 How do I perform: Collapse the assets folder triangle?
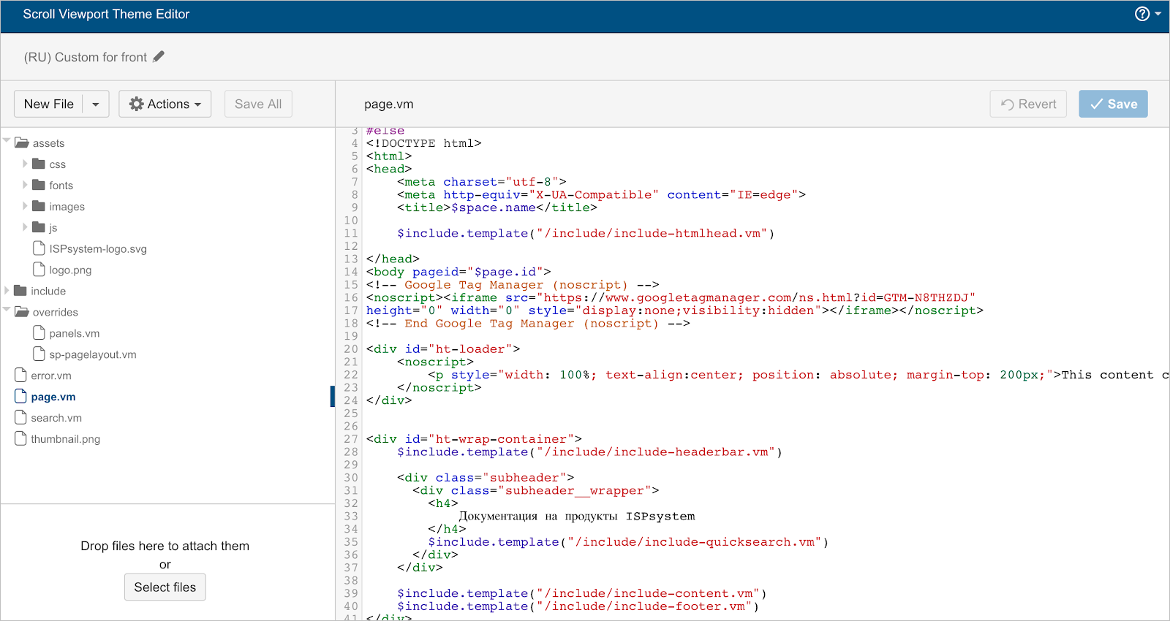pos(7,140)
